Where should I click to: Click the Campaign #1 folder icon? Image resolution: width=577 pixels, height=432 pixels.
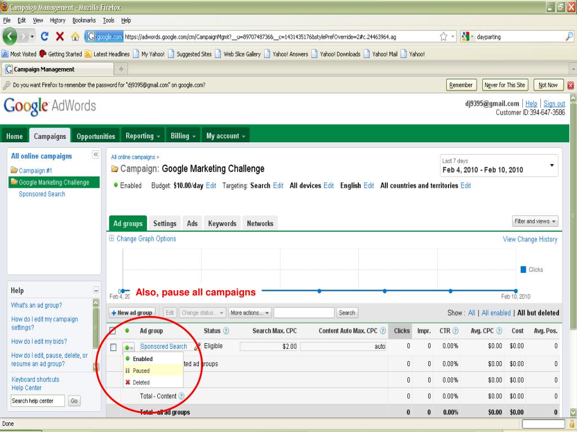click(14, 170)
